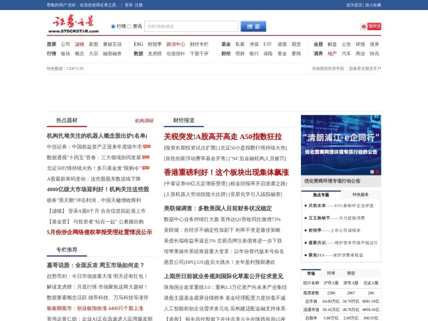Image resolution: width=428 pixels, height=321 pixels.
Task: Open the 黄金 navigation link
Action: tap(282, 53)
